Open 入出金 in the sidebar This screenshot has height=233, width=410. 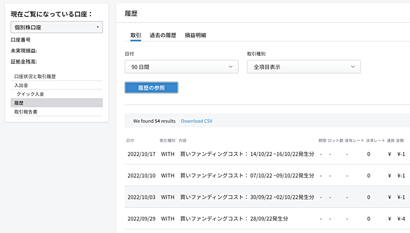tap(57, 85)
